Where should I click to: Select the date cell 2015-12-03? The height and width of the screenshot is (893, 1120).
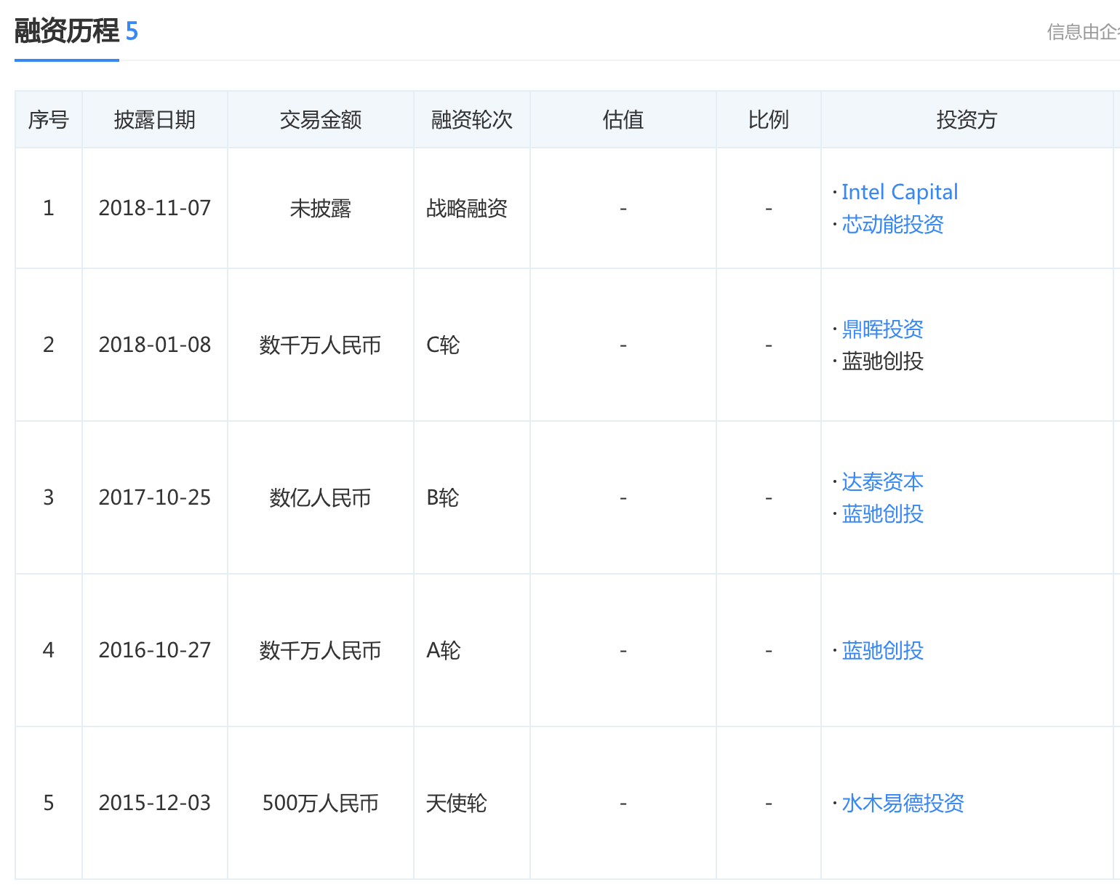point(155,803)
